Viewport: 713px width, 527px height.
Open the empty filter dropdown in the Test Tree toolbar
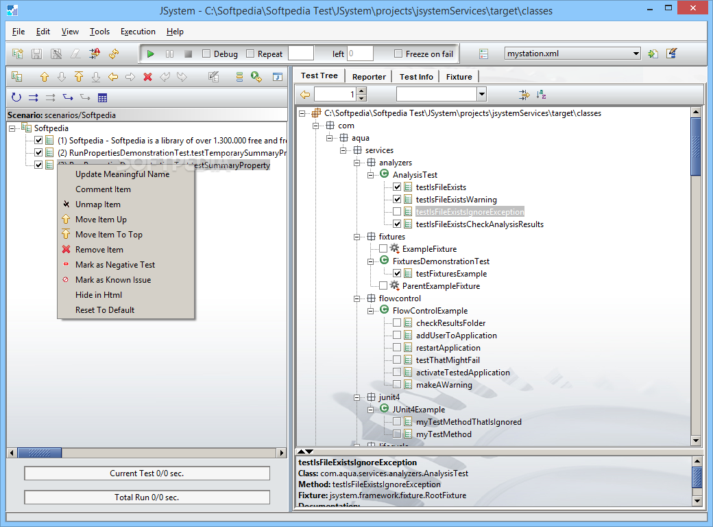point(481,94)
